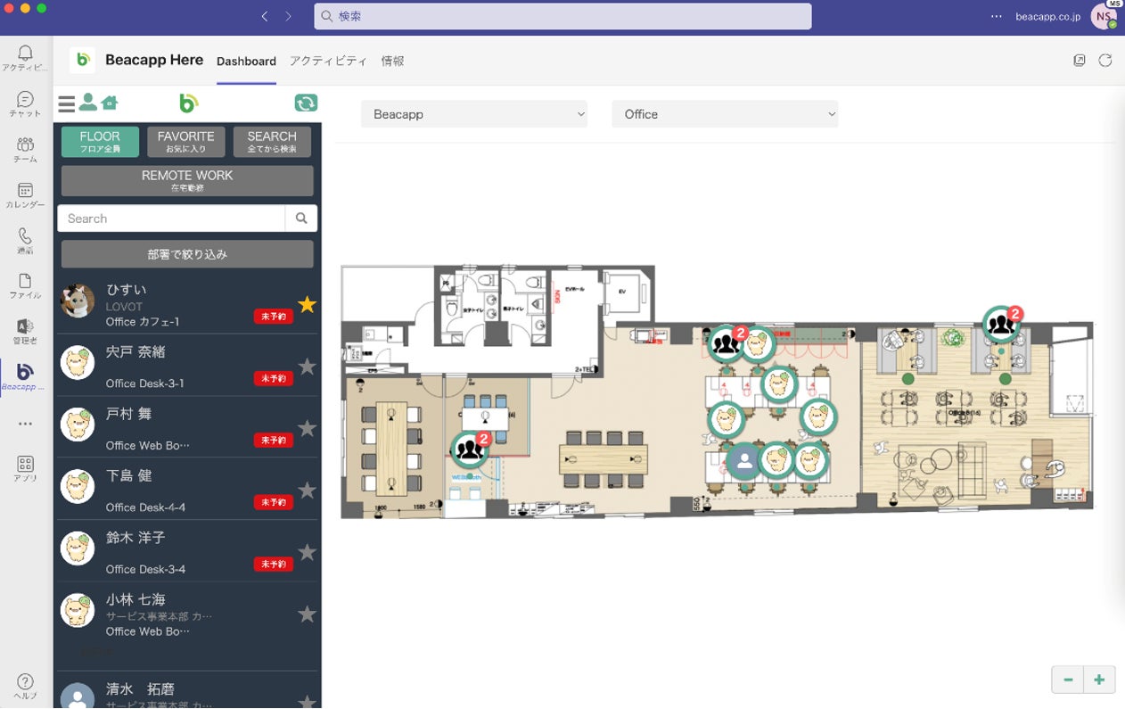This screenshot has height=709, width=1125.
Task: Favorite 小林 七海 with the star
Action: point(308,614)
